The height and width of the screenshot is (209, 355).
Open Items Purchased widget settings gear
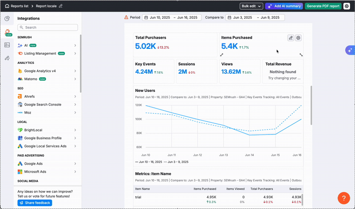[x=299, y=38]
